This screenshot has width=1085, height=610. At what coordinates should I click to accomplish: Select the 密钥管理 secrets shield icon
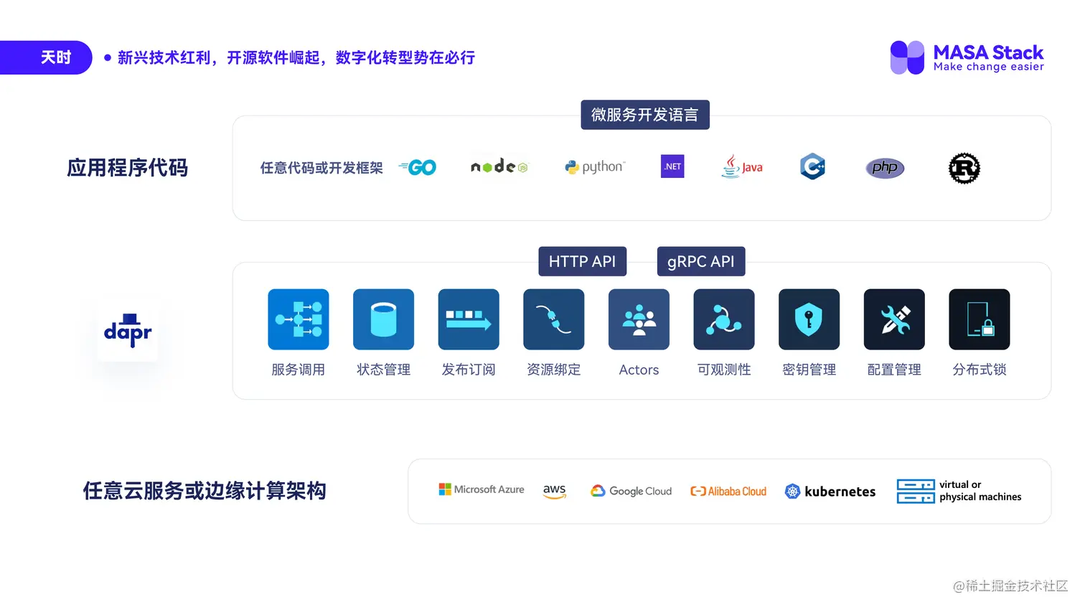pyautogui.click(x=809, y=319)
